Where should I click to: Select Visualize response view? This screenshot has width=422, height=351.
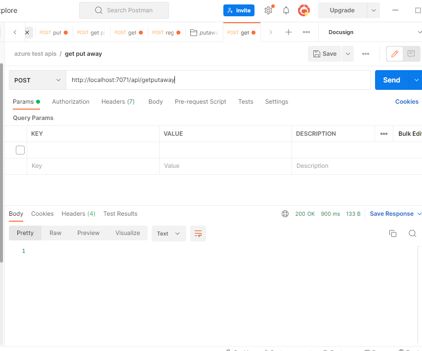(x=127, y=233)
